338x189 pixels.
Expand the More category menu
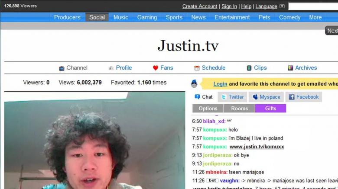point(315,17)
